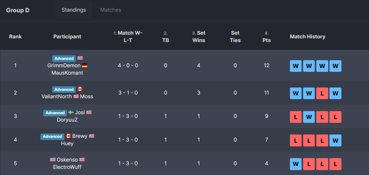Open GrimmDemon's participant name link
Image resolution: width=369 pixels, height=175 pixels.
click(x=64, y=65)
